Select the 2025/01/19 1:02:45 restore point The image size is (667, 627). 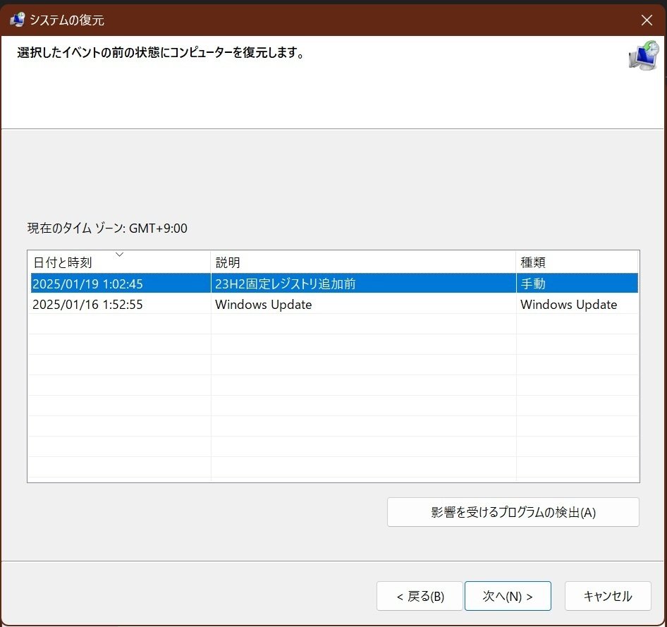click(334, 284)
